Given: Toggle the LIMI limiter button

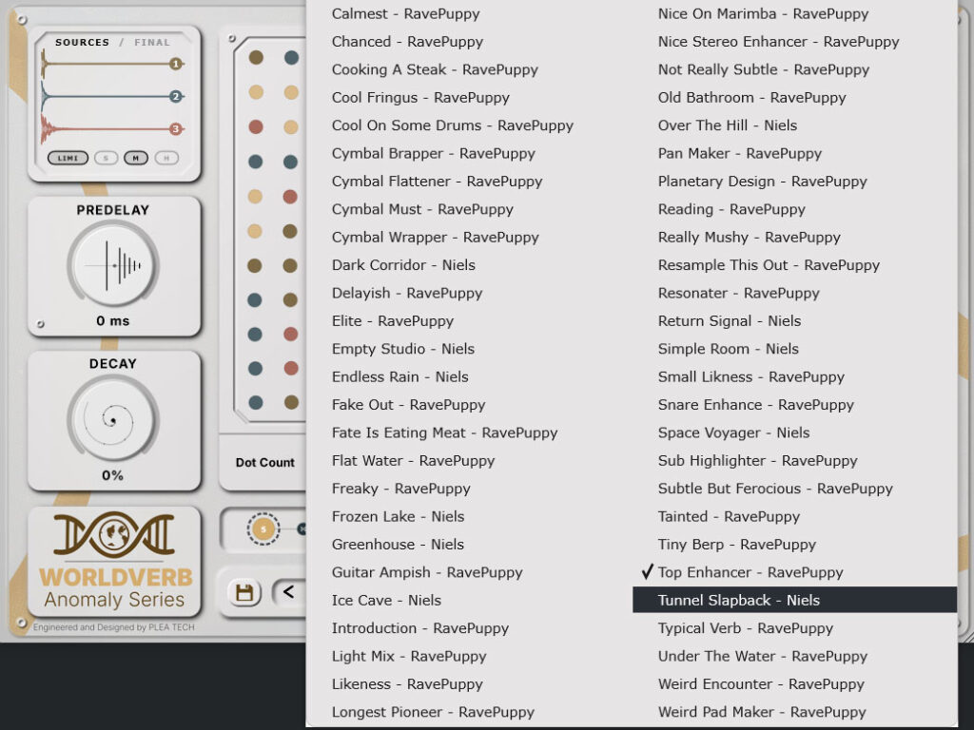Looking at the screenshot, I should (x=68, y=159).
